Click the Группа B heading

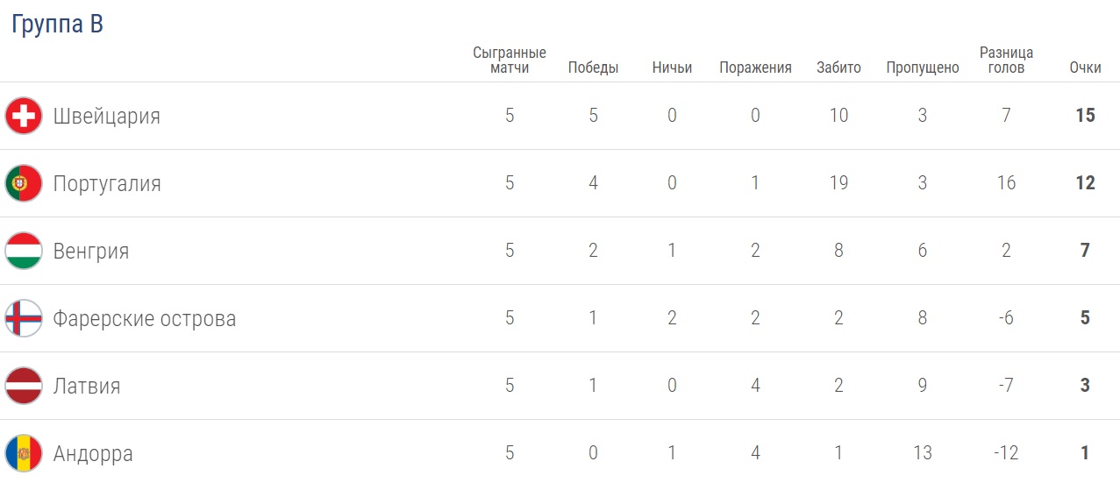coord(57,25)
